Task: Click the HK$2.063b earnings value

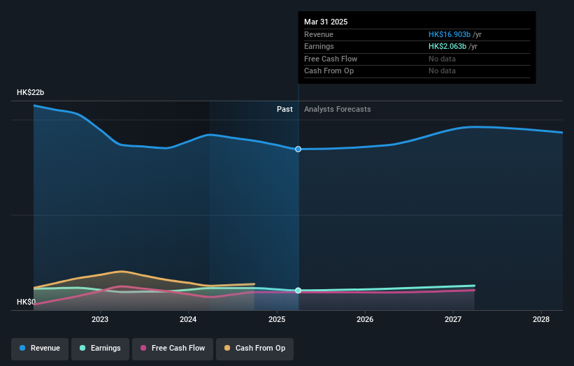Action: (x=447, y=46)
